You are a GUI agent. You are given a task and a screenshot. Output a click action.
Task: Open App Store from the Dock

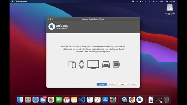pos(105,100)
